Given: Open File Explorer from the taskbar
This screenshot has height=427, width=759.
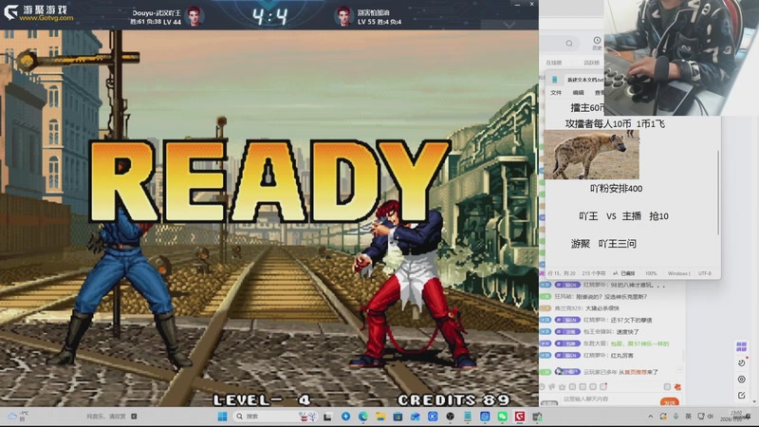Looking at the screenshot, I should click(x=380, y=417).
